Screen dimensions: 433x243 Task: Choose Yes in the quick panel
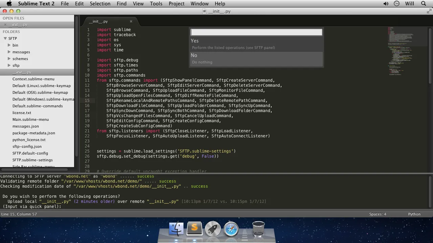pyautogui.click(x=256, y=44)
